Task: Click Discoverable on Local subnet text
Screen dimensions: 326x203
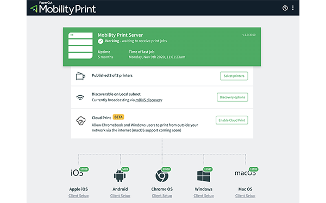Action: coord(116,94)
